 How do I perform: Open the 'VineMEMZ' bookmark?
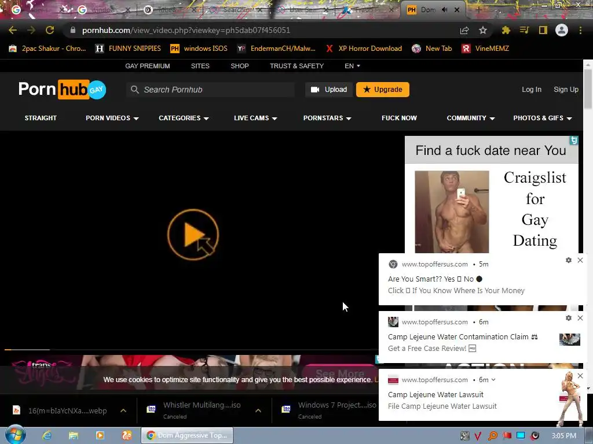click(x=486, y=49)
